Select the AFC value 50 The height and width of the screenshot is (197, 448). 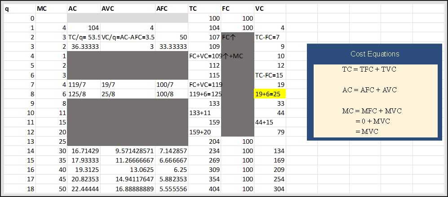tap(172, 37)
